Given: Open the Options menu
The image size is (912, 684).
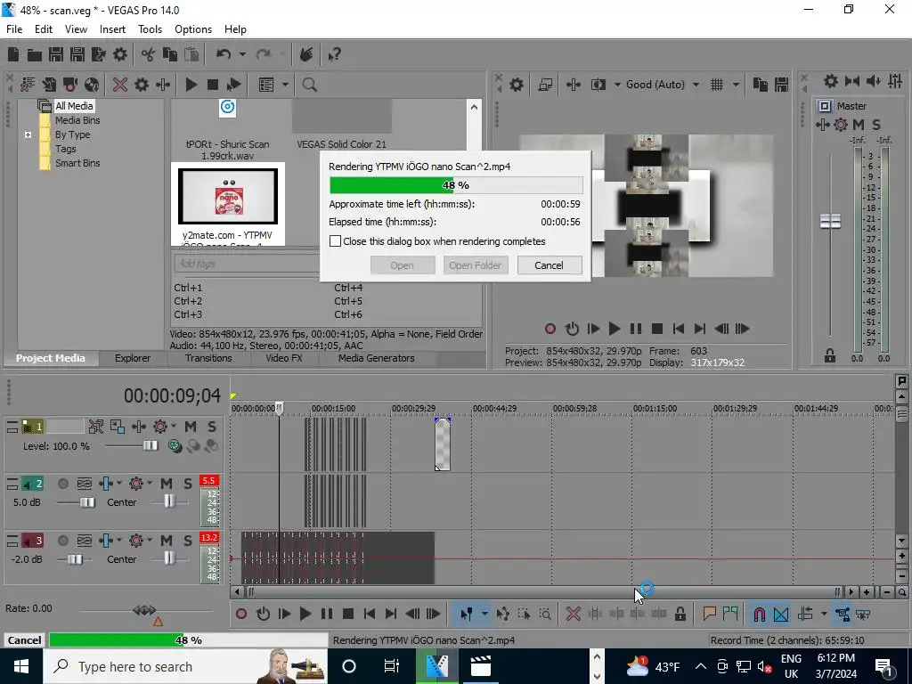Looking at the screenshot, I should tap(193, 29).
